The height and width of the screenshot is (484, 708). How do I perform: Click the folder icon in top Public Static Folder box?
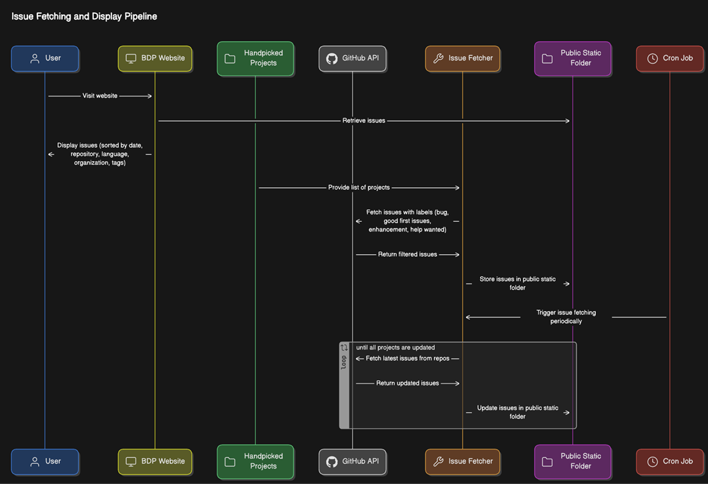point(547,59)
